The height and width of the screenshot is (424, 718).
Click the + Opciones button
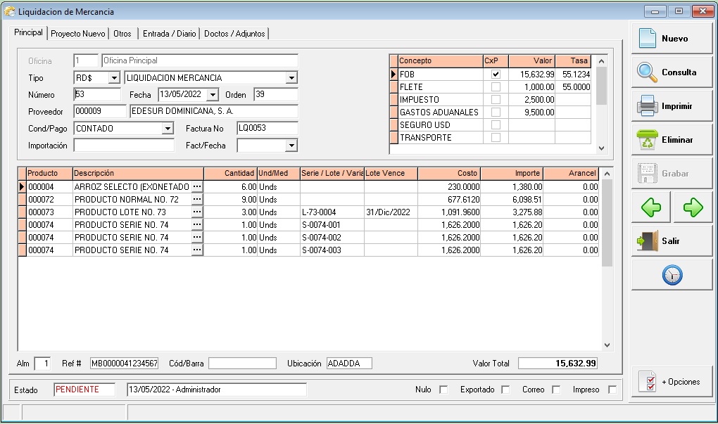pos(672,382)
